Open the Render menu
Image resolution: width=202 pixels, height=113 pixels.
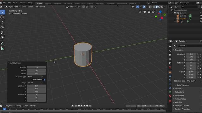coord(15,3)
